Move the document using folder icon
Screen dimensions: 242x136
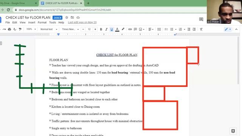tap(72, 17)
